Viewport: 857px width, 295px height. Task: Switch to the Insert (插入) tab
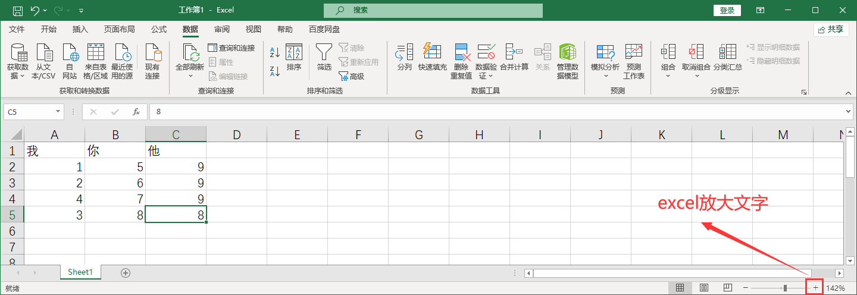pos(80,29)
